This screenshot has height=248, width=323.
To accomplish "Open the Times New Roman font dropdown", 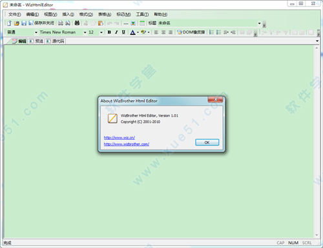I will (85, 32).
